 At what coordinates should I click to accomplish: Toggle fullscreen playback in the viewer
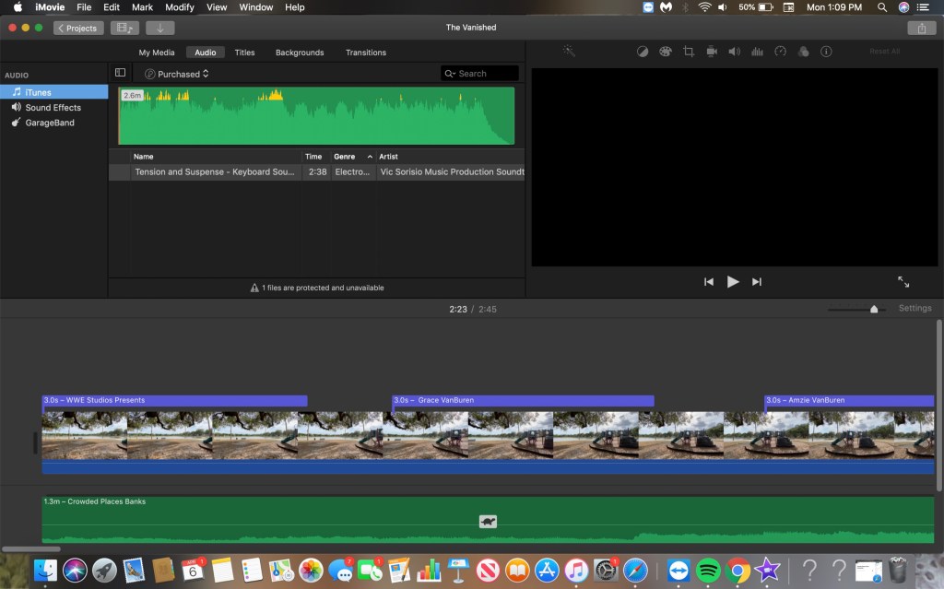pos(903,282)
